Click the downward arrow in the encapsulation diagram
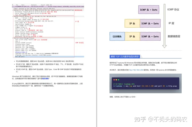Screen dimensions: 192x127 (x=165, y=26)
